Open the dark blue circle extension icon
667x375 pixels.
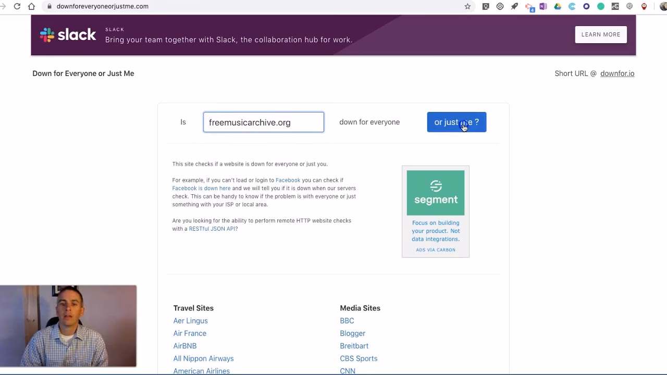(586, 6)
